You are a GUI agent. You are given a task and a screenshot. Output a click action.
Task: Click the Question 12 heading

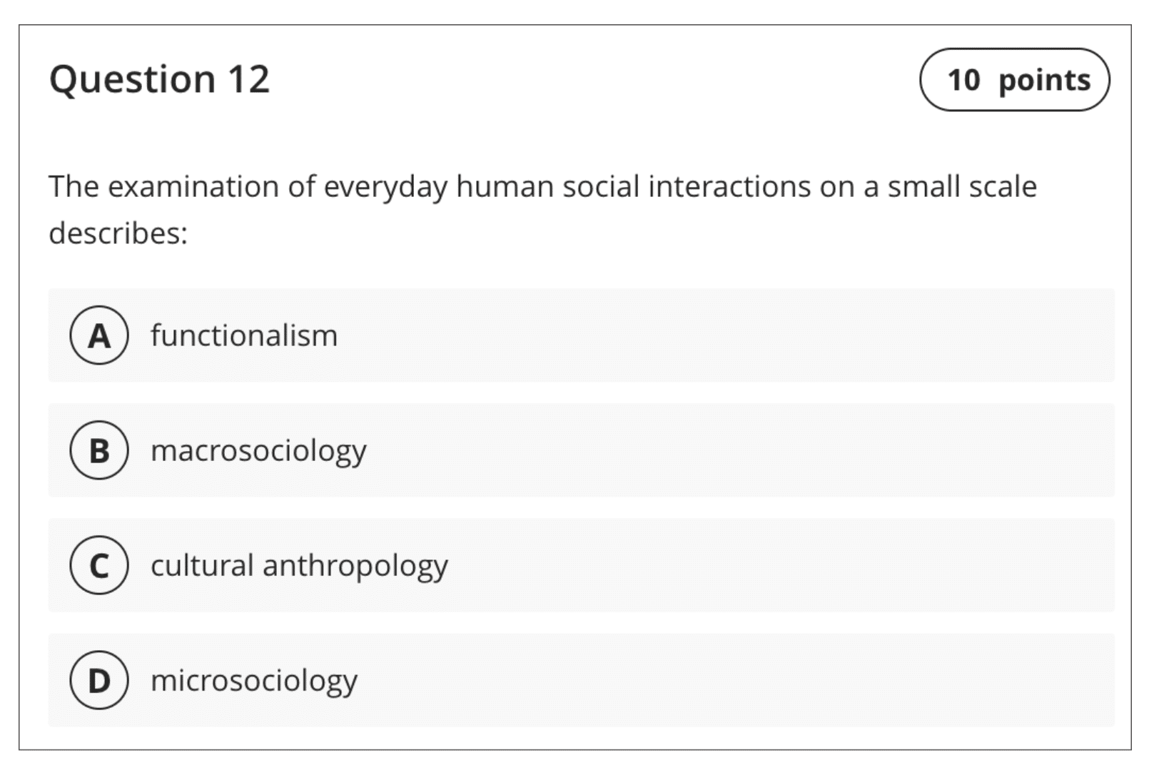[159, 78]
